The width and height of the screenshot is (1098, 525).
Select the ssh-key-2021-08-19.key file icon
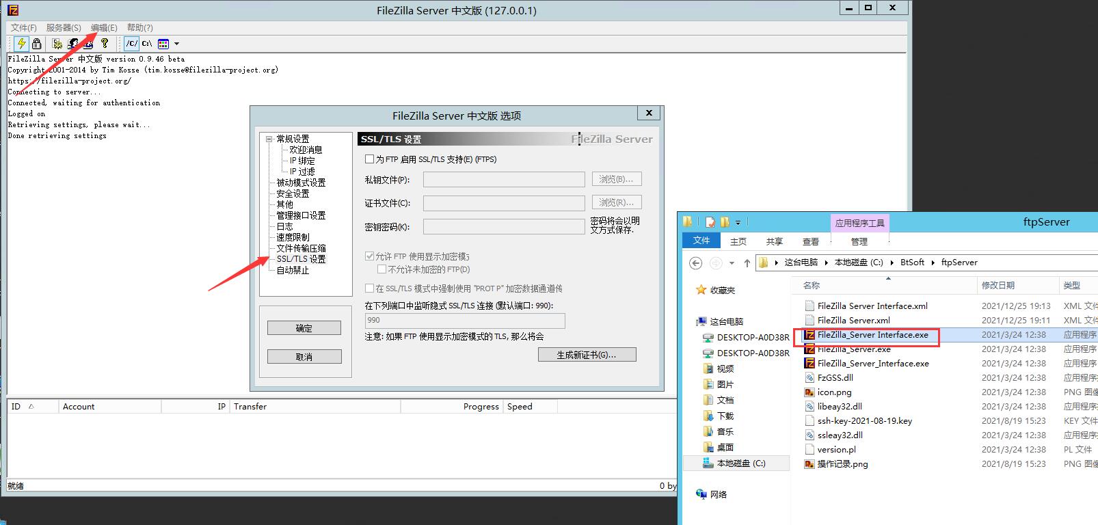pyautogui.click(x=809, y=421)
